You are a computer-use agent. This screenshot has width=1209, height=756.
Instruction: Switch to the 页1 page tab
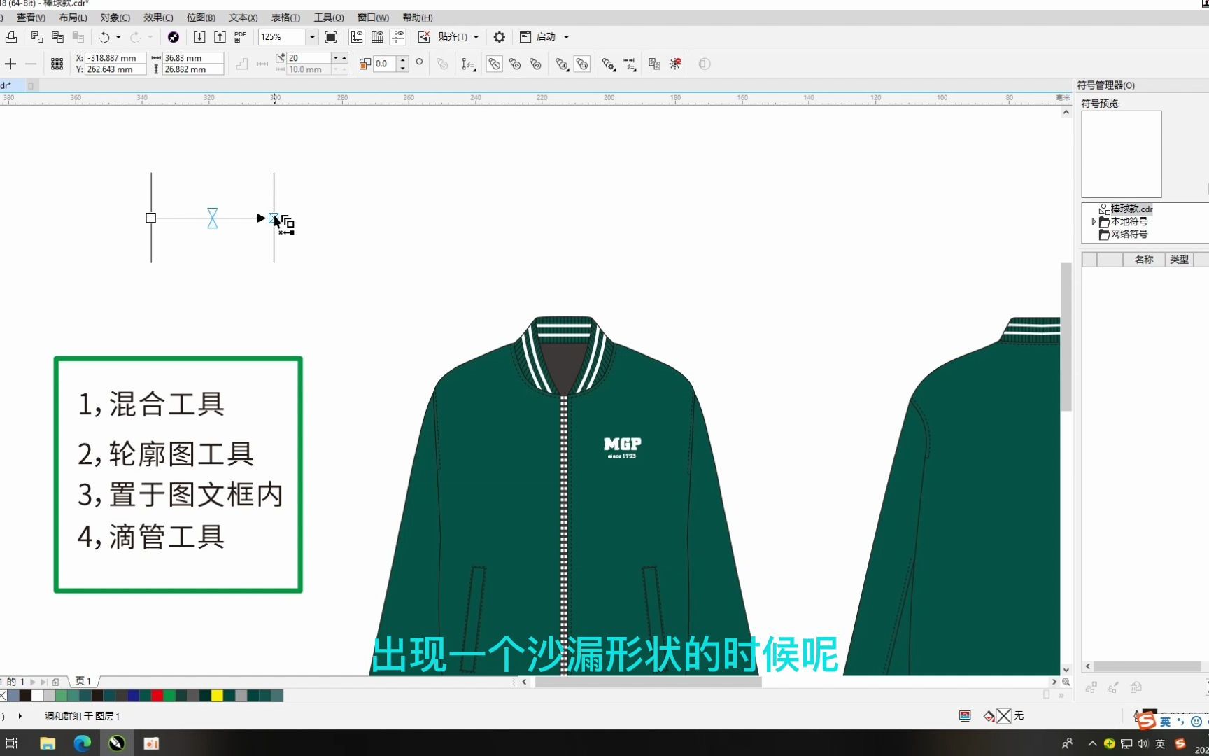[83, 680]
